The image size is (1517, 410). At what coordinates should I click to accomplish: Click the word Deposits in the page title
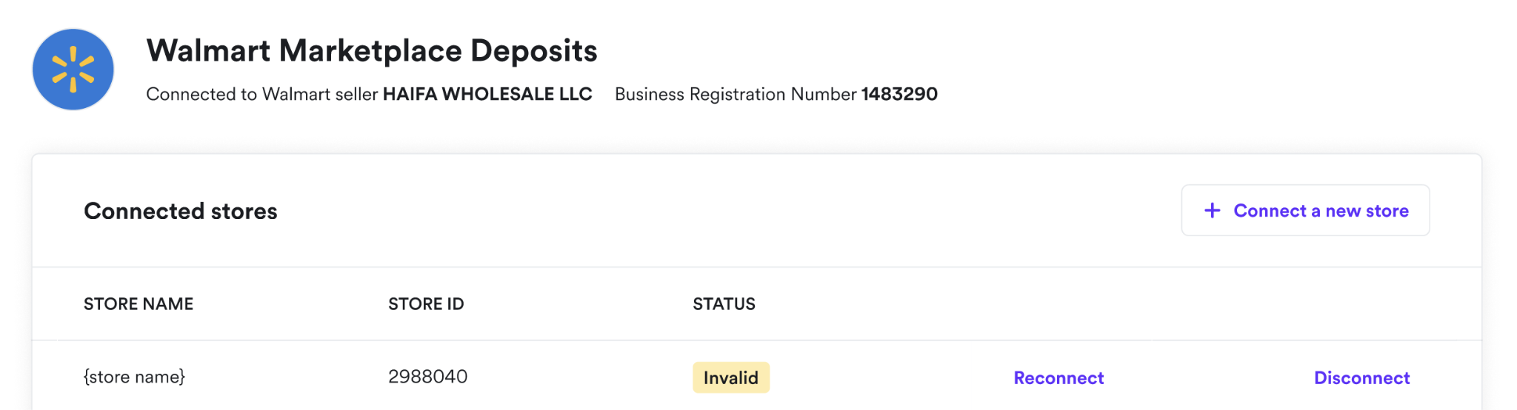(x=534, y=52)
